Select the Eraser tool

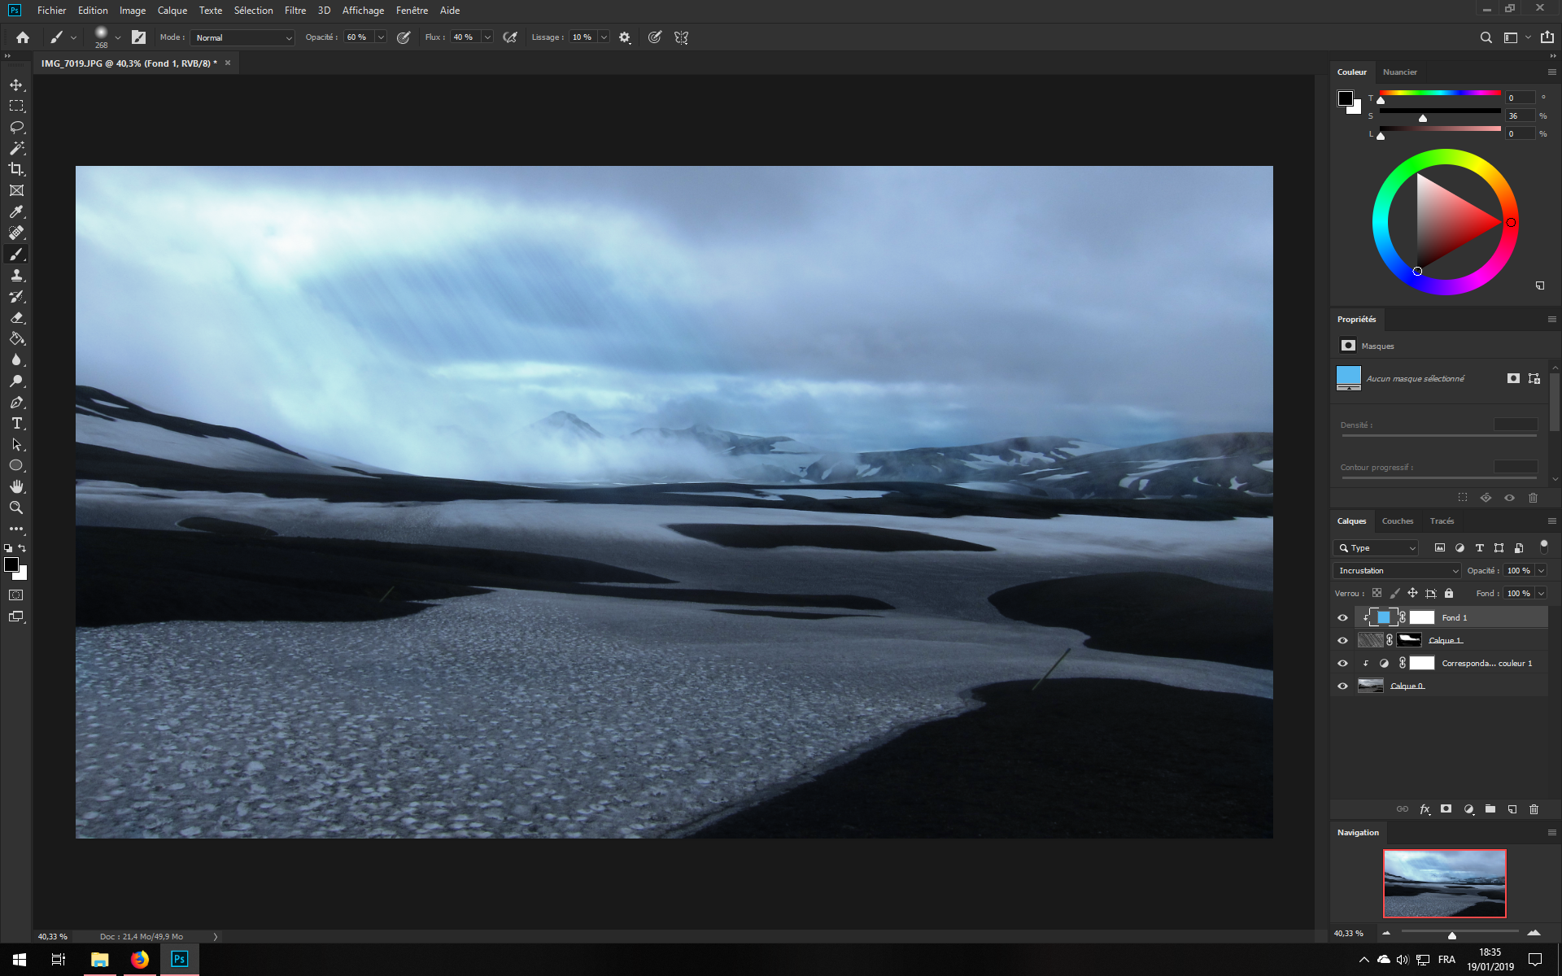point(16,318)
